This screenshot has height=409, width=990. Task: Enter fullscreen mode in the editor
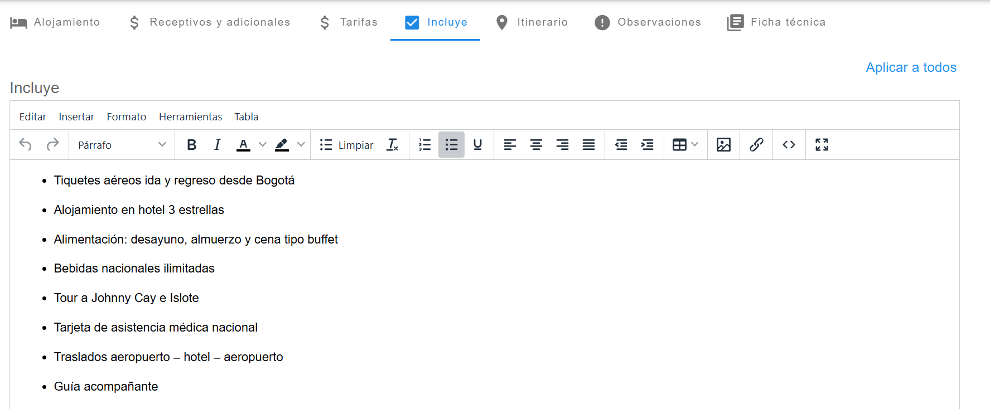pyautogui.click(x=822, y=145)
